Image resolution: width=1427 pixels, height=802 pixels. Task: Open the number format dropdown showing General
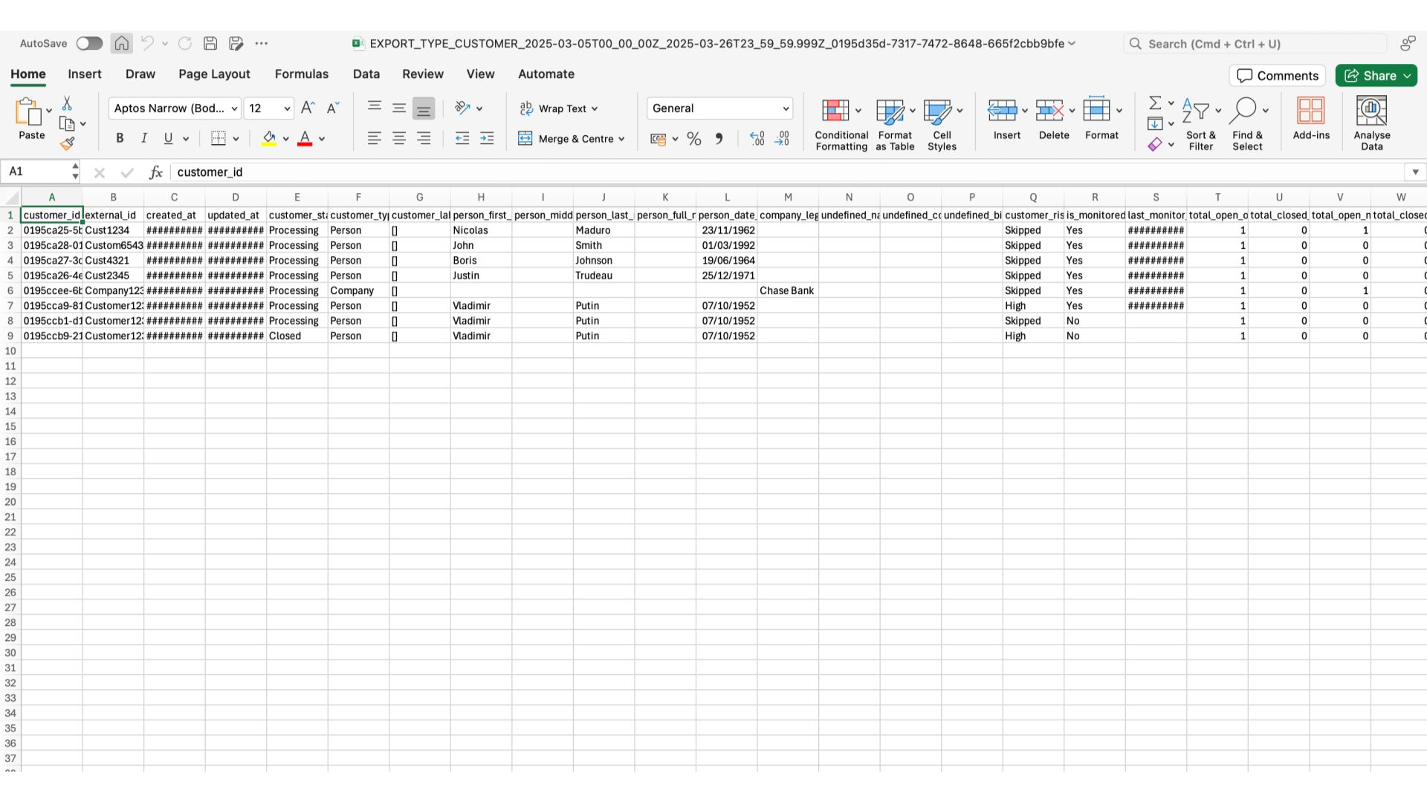[719, 108]
